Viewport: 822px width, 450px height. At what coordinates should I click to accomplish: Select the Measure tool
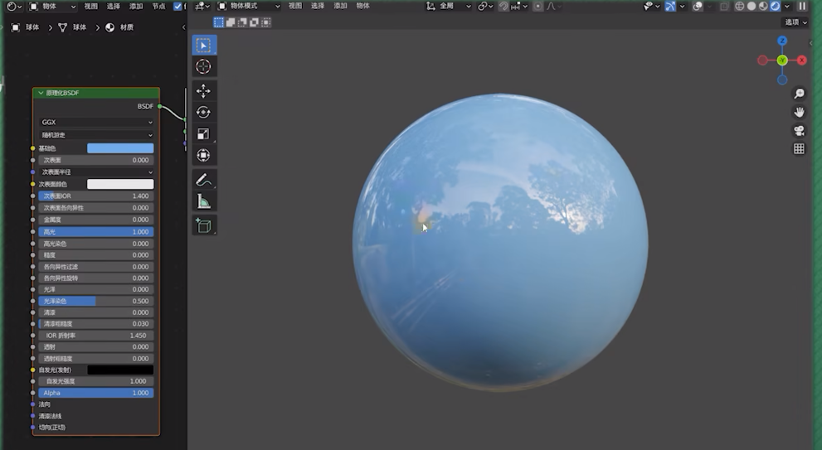(x=203, y=201)
